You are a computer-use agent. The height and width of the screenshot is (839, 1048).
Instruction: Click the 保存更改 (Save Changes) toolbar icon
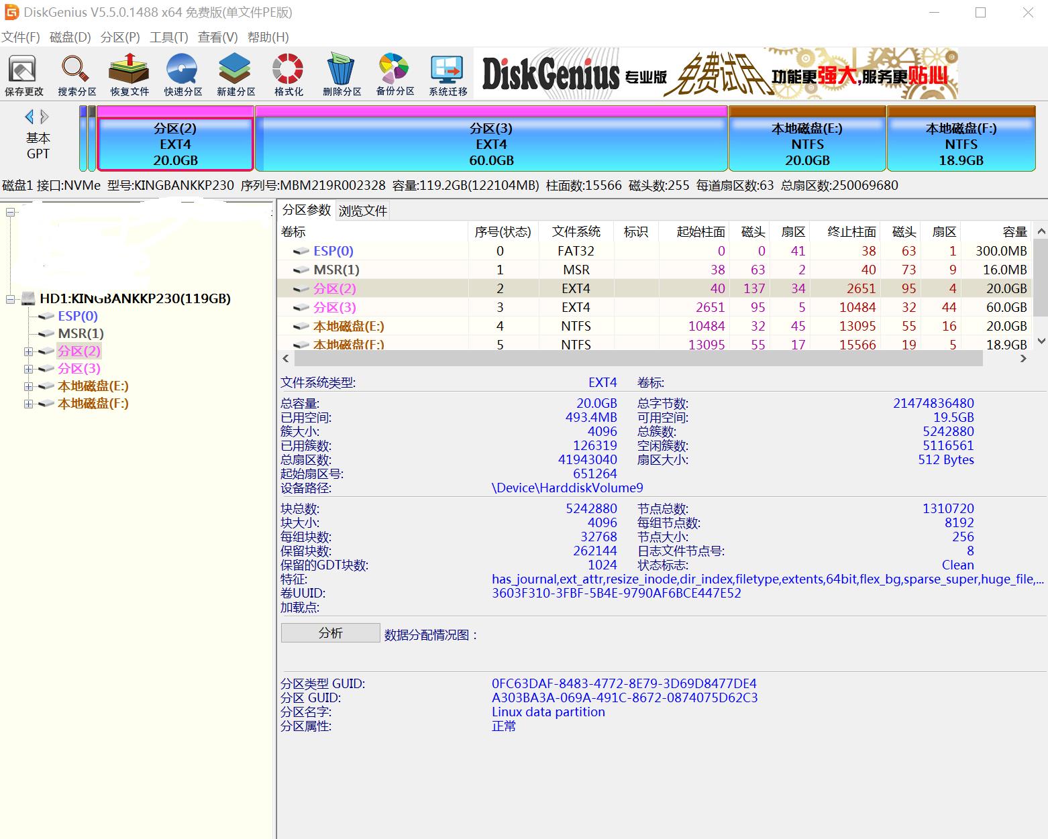(23, 75)
